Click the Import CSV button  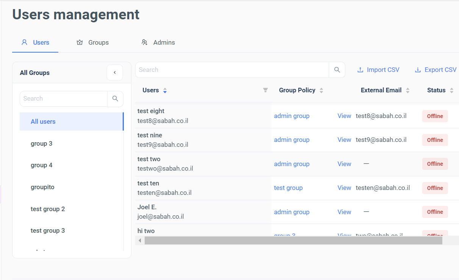pos(378,70)
